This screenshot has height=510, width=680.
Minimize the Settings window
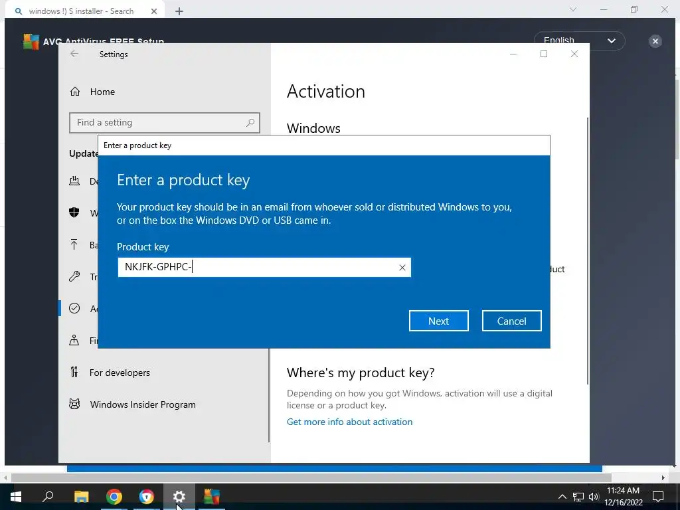(x=513, y=54)
